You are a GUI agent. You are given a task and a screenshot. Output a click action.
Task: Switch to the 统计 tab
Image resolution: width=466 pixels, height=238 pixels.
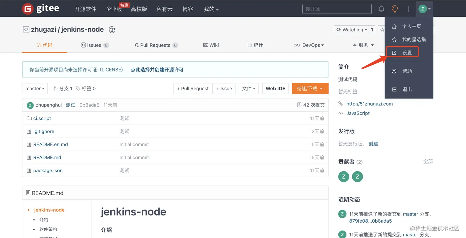[x=255, y=45]
